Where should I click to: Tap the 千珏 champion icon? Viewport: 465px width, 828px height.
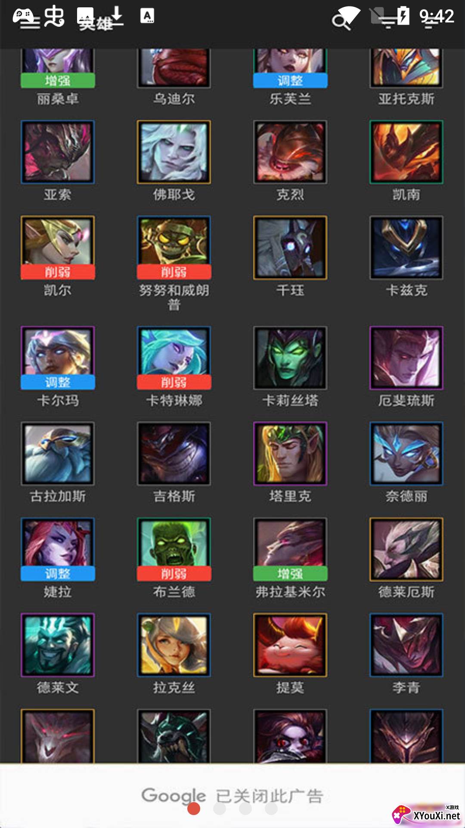click(x=290, y=248)
